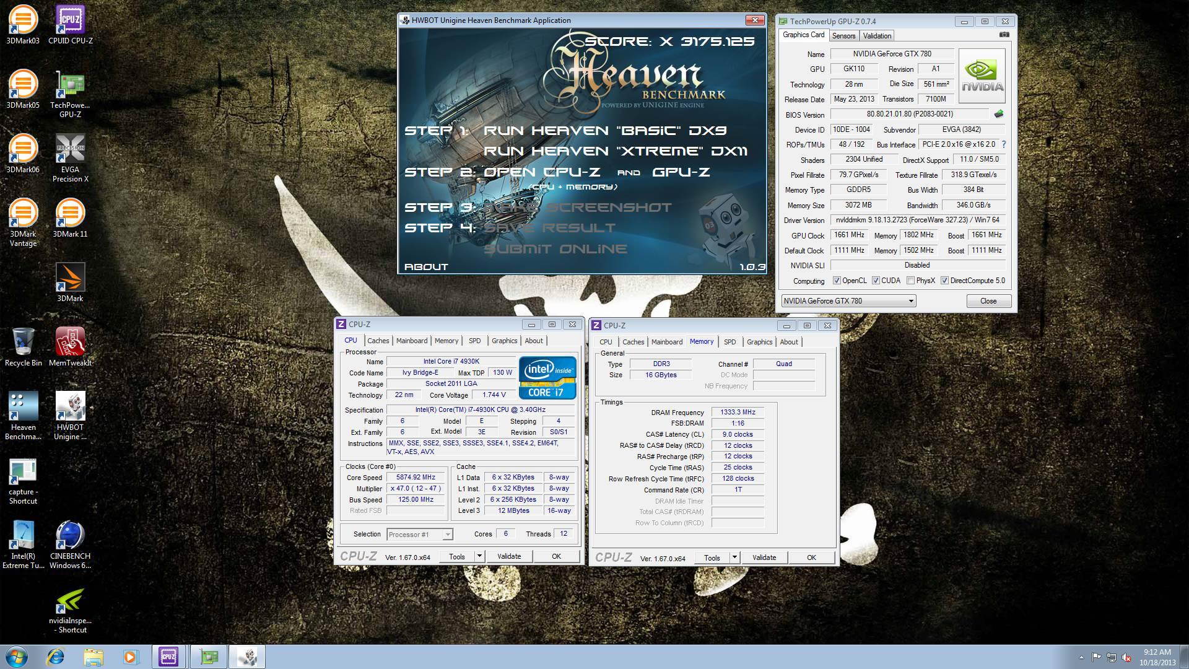
Task: Launch Intel Extreme Tuning desktop icon
Action: click(23, 544)
